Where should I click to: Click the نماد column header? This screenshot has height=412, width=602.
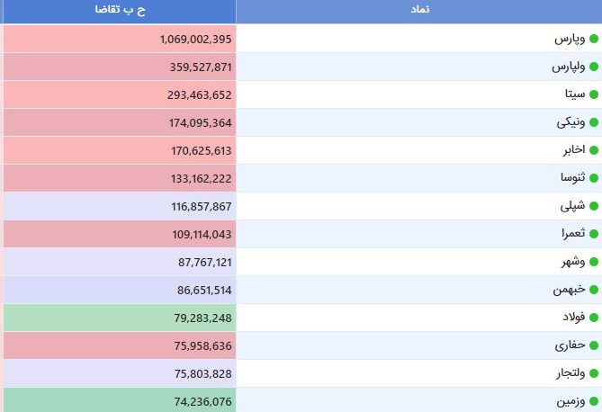tap(419, 10)
